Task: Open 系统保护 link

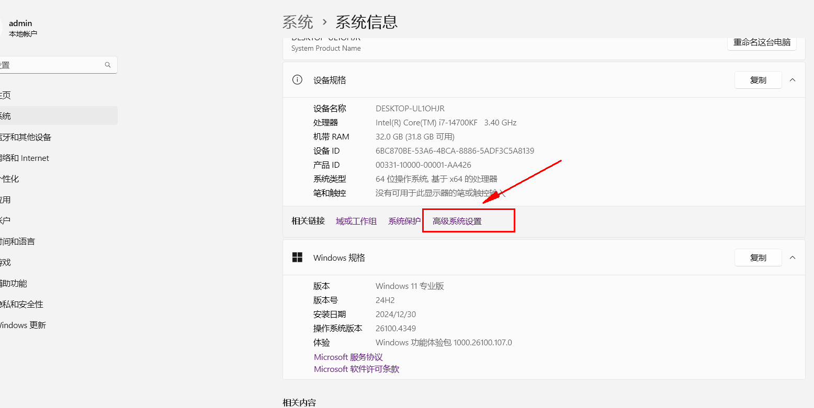Action: tap(404, 221)
